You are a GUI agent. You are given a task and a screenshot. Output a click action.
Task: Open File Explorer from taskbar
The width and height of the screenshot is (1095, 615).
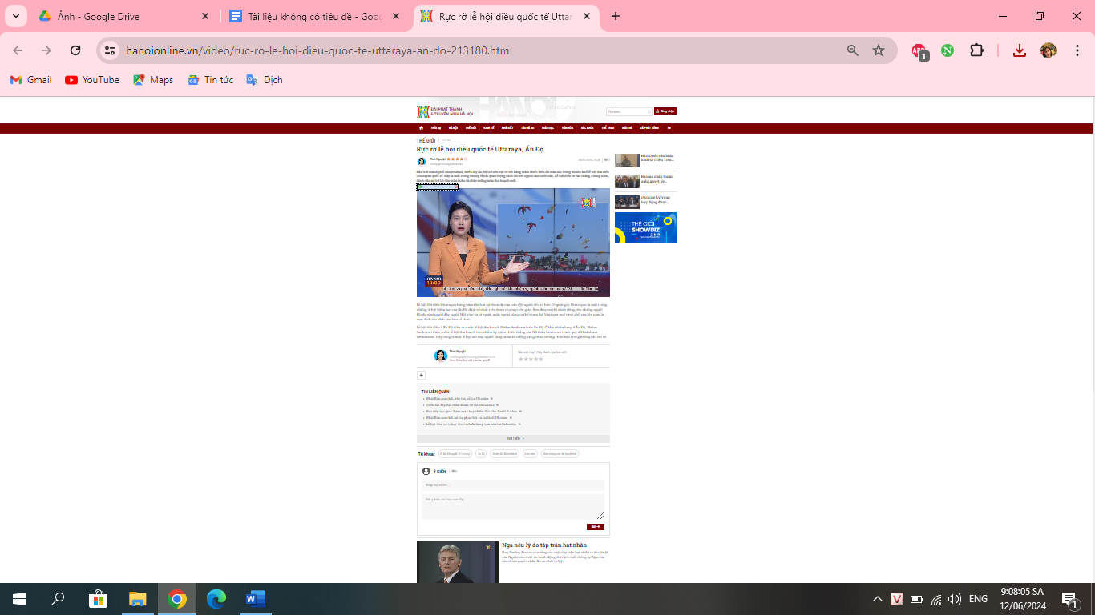[x=138, y=599]
